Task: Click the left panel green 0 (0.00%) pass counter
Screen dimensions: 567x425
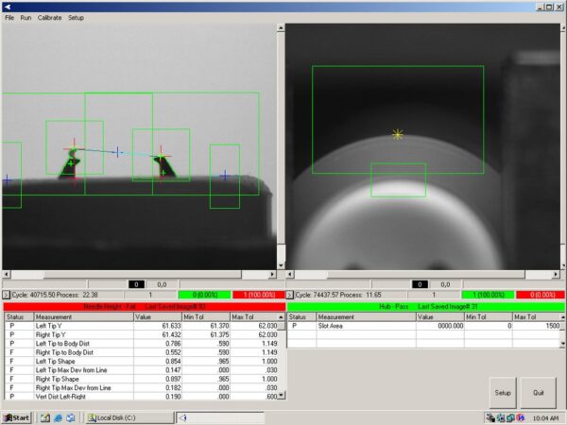Action: point(204,295)
